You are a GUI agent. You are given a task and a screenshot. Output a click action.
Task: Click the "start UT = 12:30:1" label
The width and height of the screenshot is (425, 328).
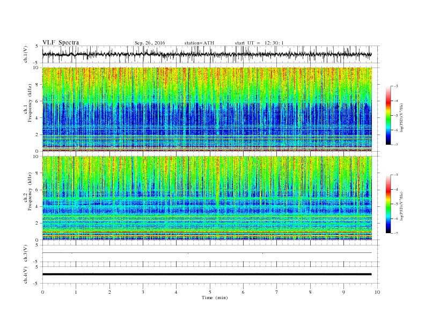(x=259, y=43)
